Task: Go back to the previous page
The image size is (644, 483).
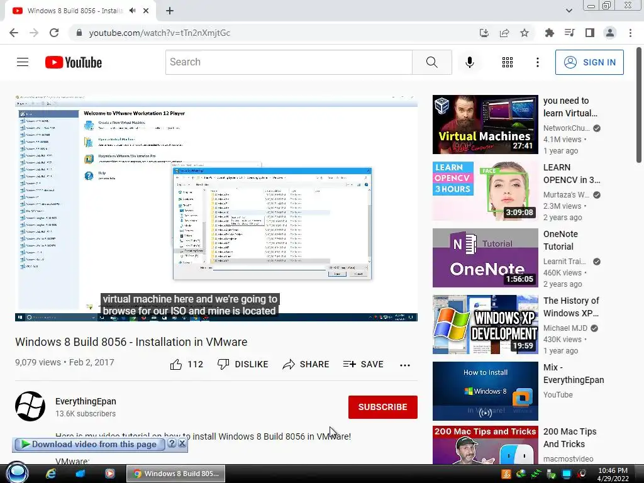Action: pos(14,33)
